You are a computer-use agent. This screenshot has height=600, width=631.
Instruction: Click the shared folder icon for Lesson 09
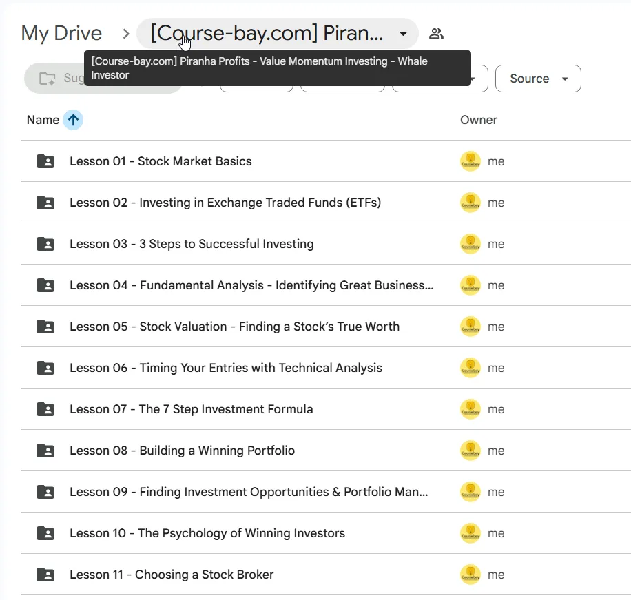[x=45, y=492]
